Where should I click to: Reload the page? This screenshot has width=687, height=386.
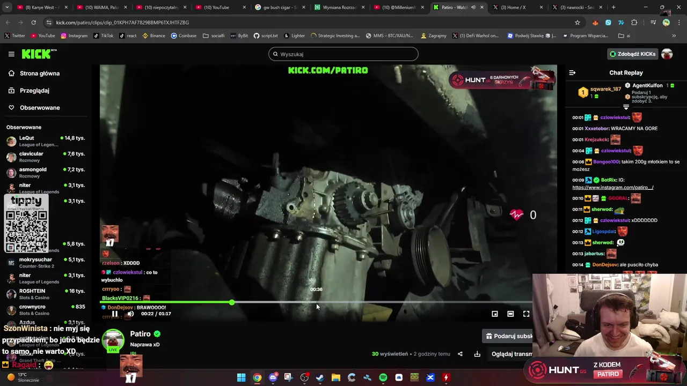[33, 23]
